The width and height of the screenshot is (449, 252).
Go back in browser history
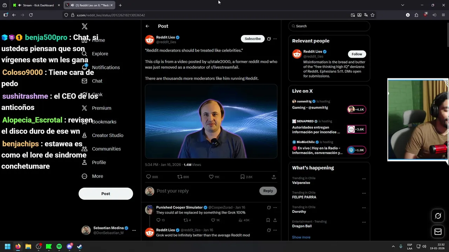14,15
